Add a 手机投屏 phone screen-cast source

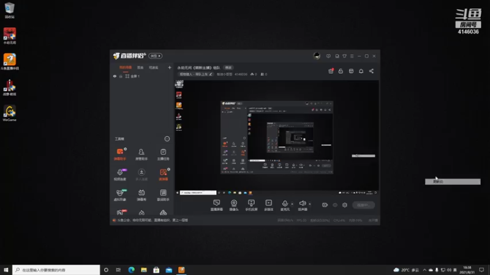tap(251, 205)
